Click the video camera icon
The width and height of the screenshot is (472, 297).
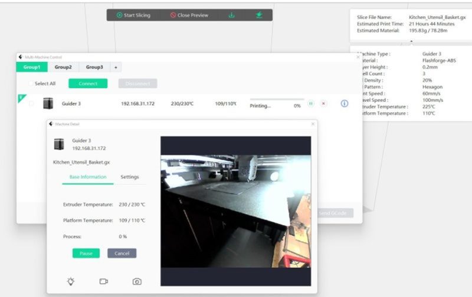[104, 282]
